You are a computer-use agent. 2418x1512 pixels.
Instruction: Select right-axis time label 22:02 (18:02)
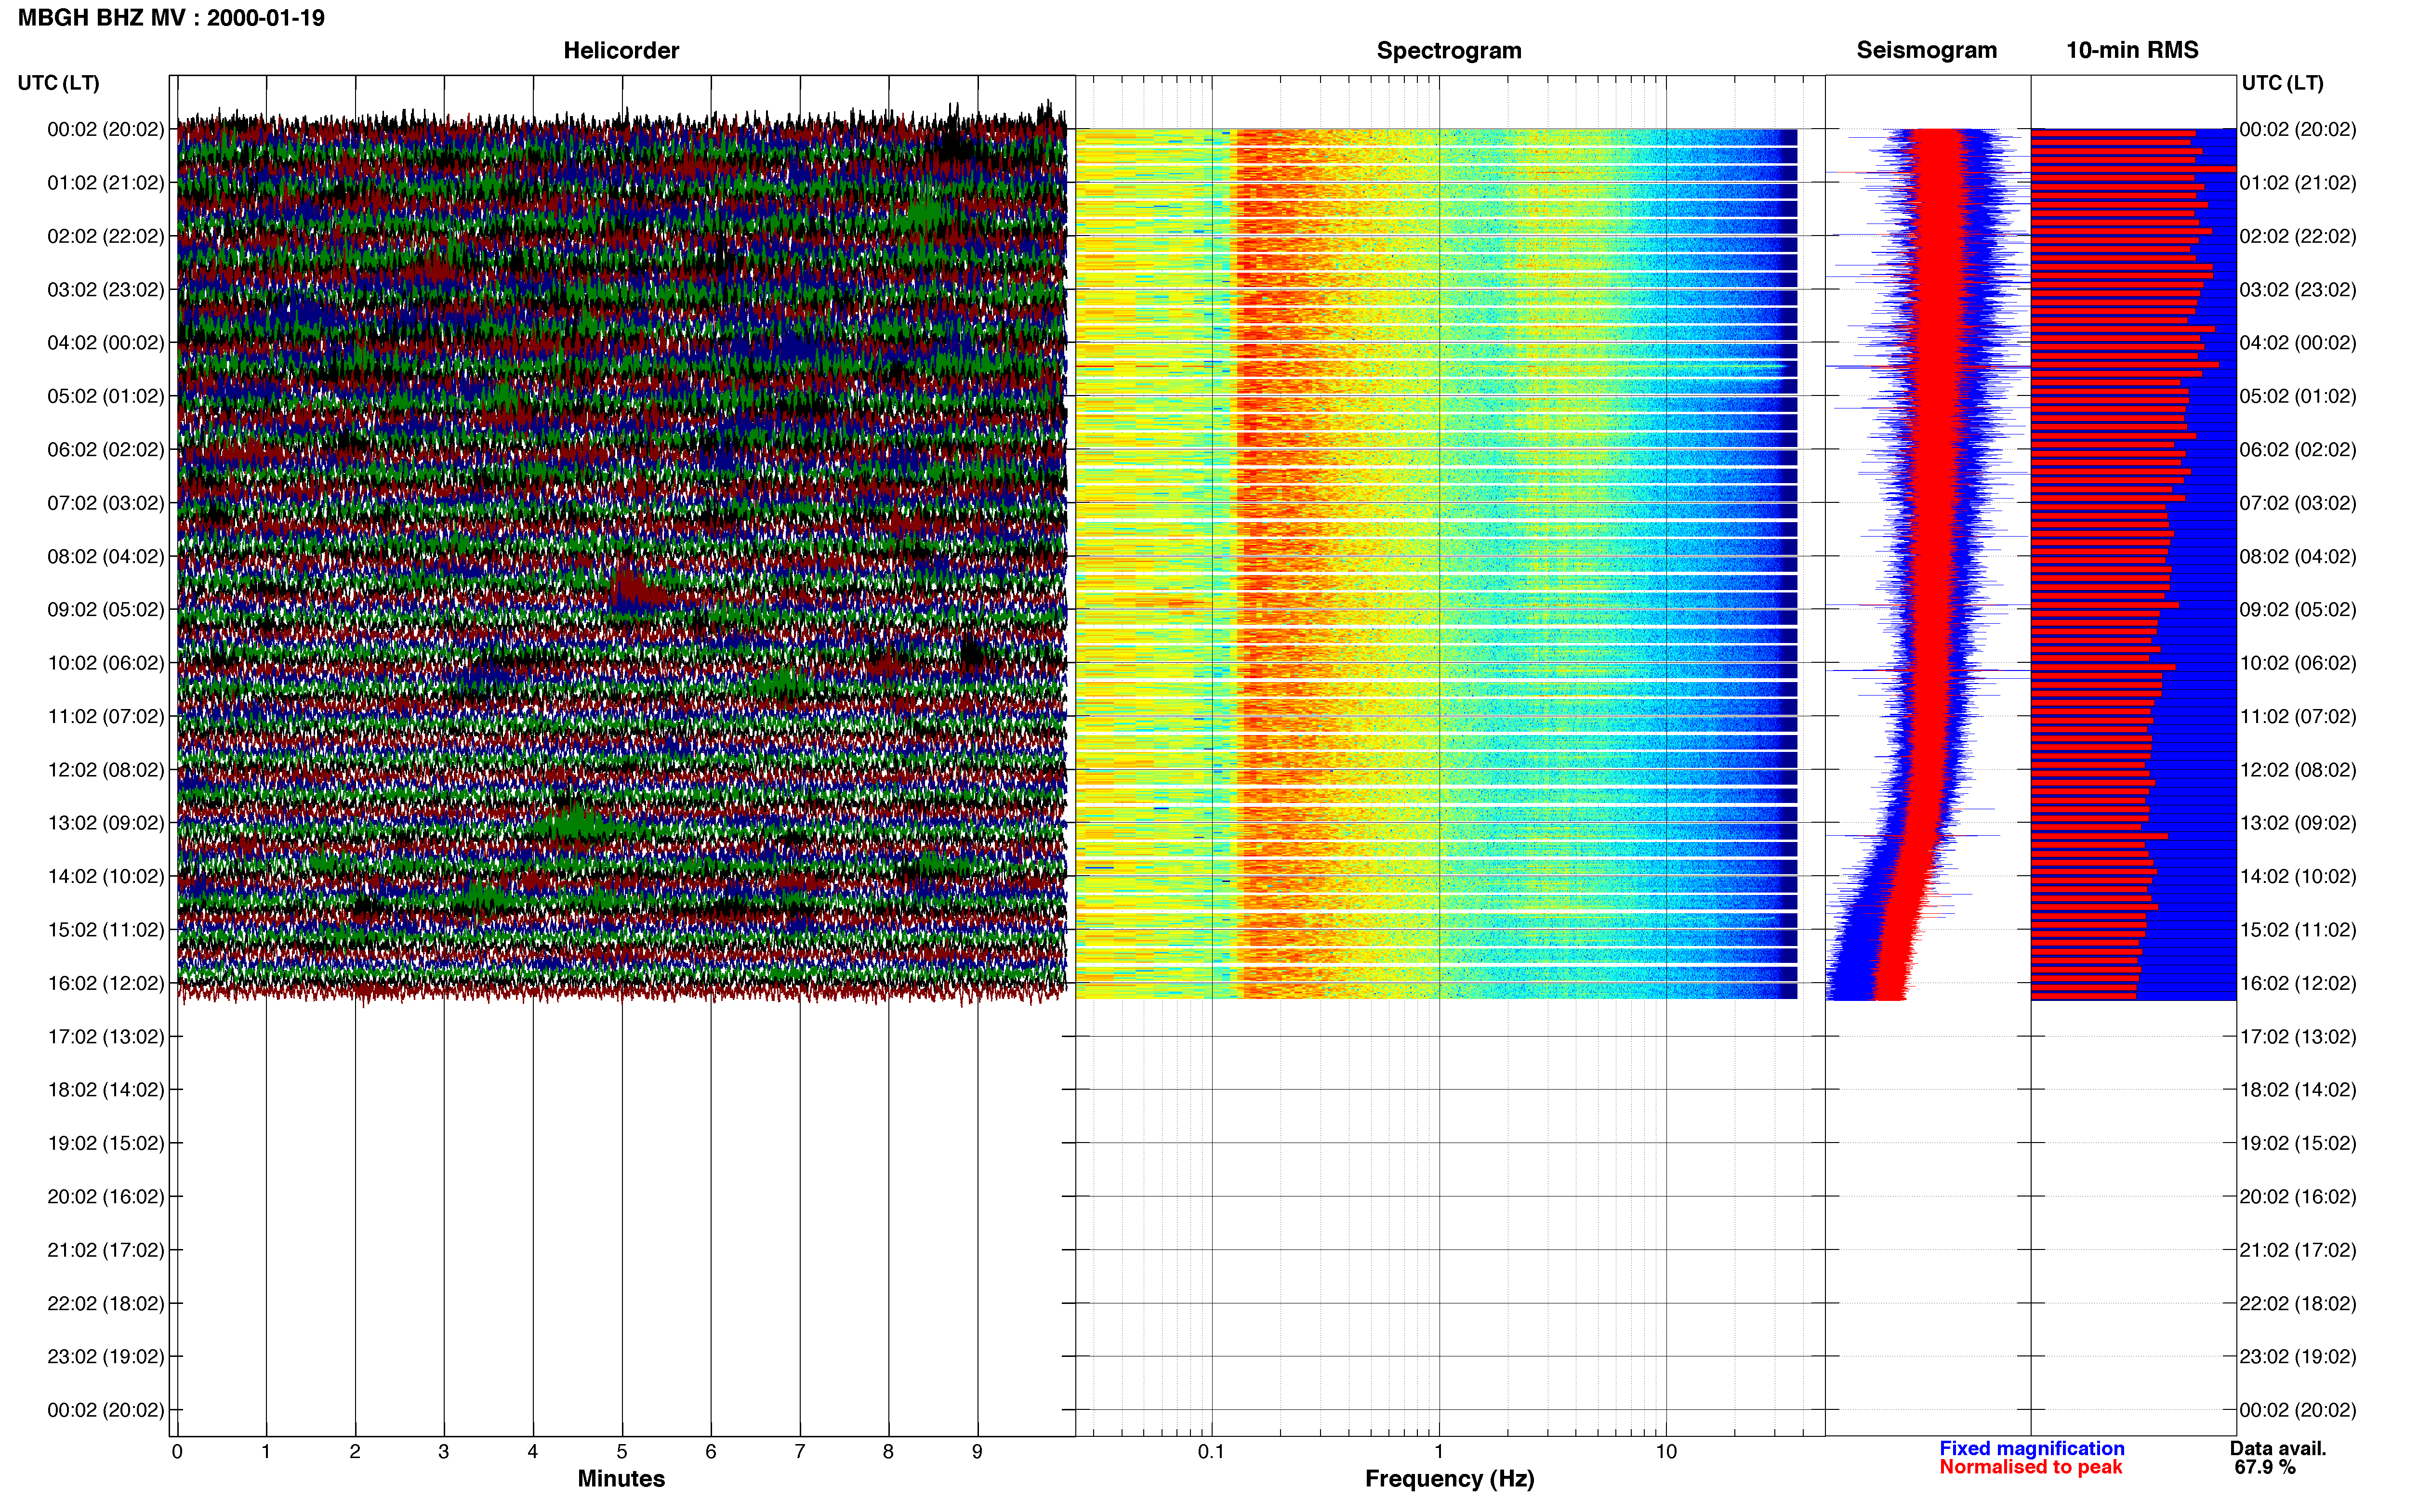click(2298, 1304)
